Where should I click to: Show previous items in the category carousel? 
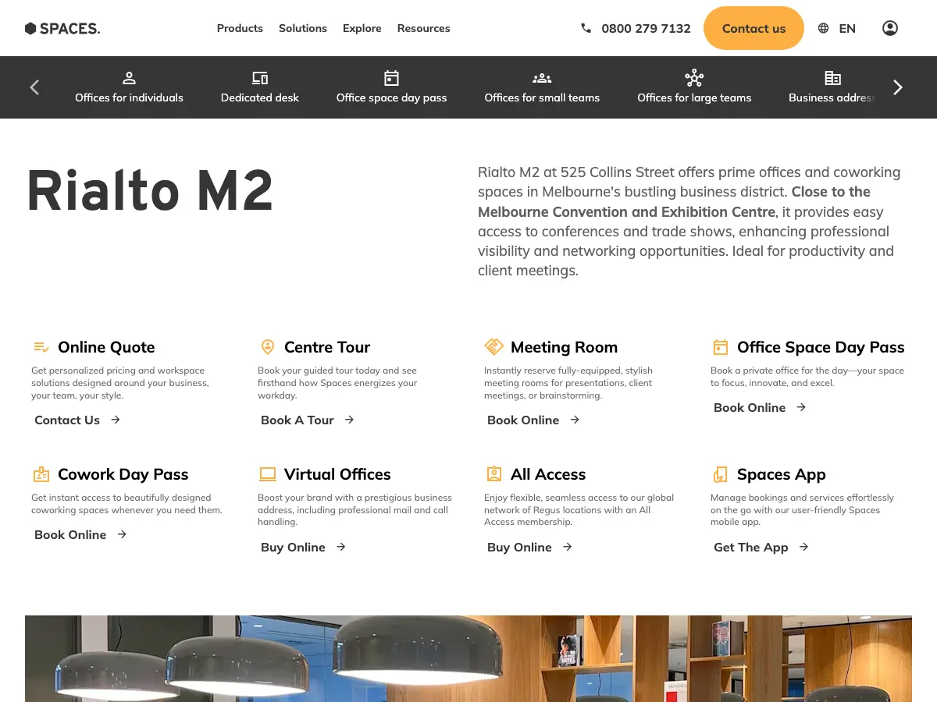click(34, 87)
